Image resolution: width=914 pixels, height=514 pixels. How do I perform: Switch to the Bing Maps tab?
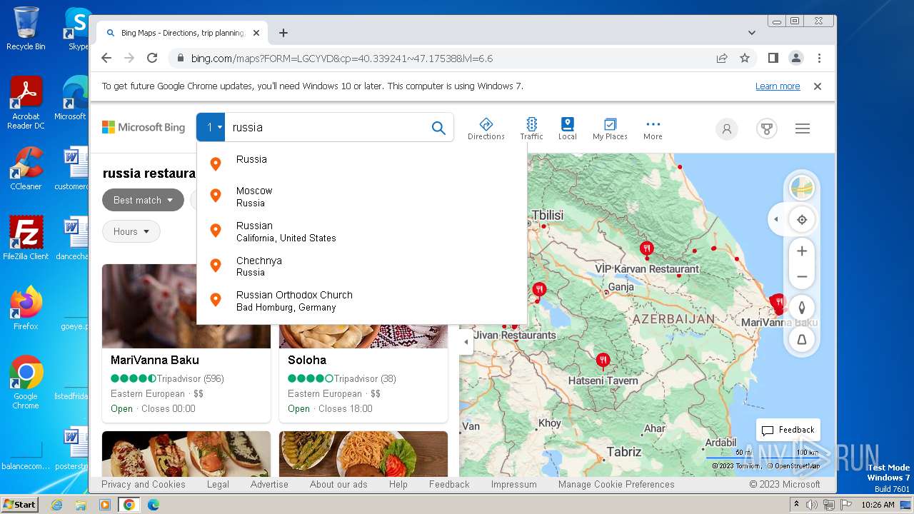pyautogui.click(x=181, y=33)
